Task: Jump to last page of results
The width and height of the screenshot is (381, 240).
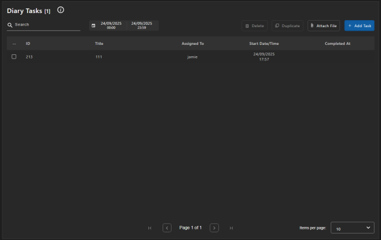Action: (x=231, y=228)
